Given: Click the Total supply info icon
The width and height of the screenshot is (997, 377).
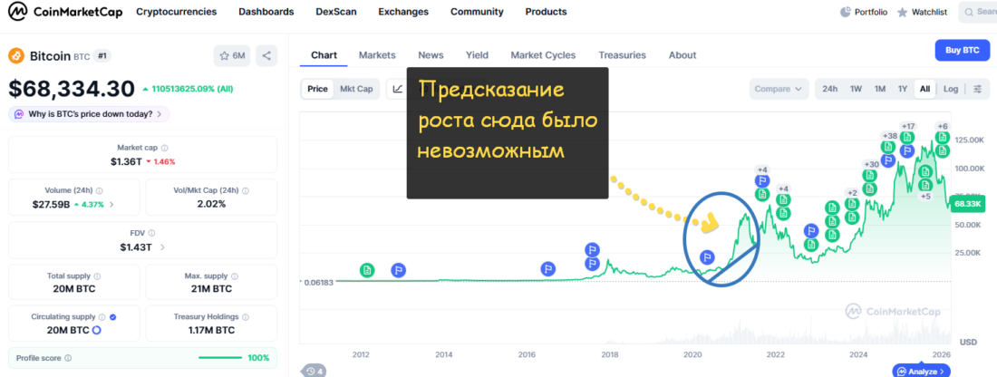Looking at the screenshot, I should (97, 276).
